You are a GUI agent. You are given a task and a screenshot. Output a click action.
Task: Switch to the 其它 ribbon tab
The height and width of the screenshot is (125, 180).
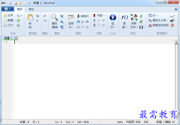pos(31,9)
